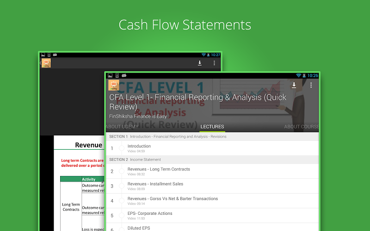Tap the picture notification icon in the front status bar

point(110,75)
